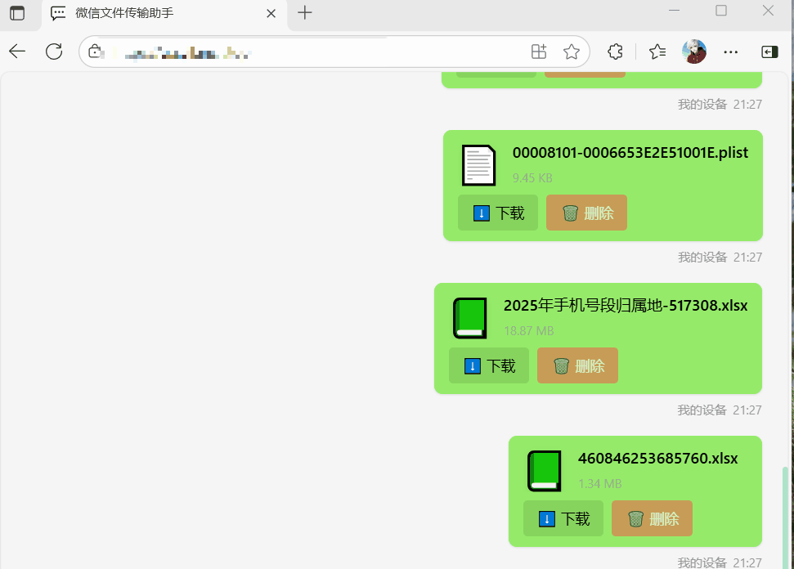Delete the 2025年手机号段归属地-517308.xlsx file
This screenshot has height=569, width=794.
tap(577, 365)
